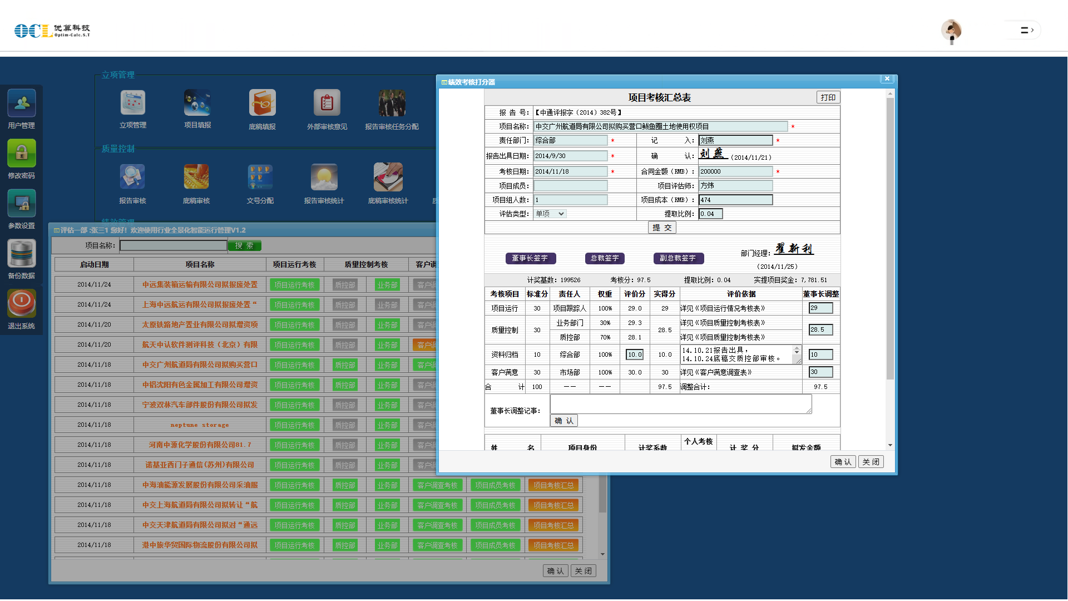Screen dimensions: 1068x601
Task: Click 提交 button in form
Action: click(662, 228)
